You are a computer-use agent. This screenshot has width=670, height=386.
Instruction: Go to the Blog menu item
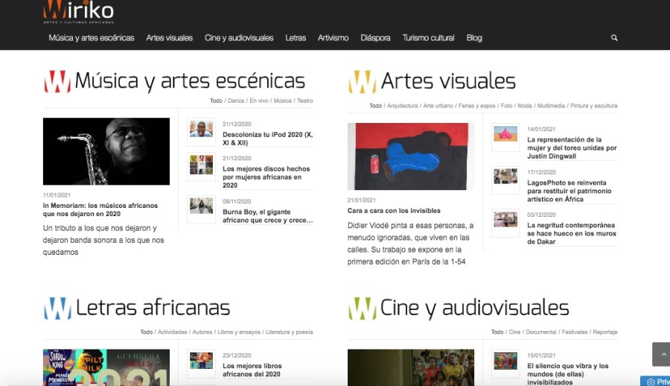[474, 38]
